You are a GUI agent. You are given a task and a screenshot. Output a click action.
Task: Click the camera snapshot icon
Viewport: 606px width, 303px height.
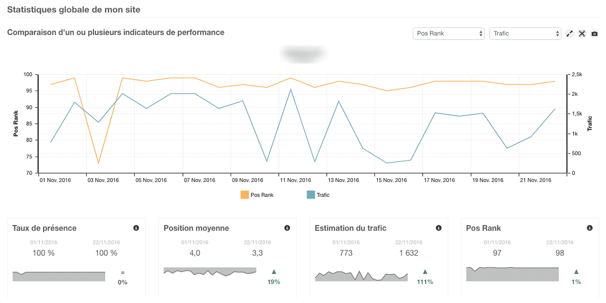[x=594, y=34]
